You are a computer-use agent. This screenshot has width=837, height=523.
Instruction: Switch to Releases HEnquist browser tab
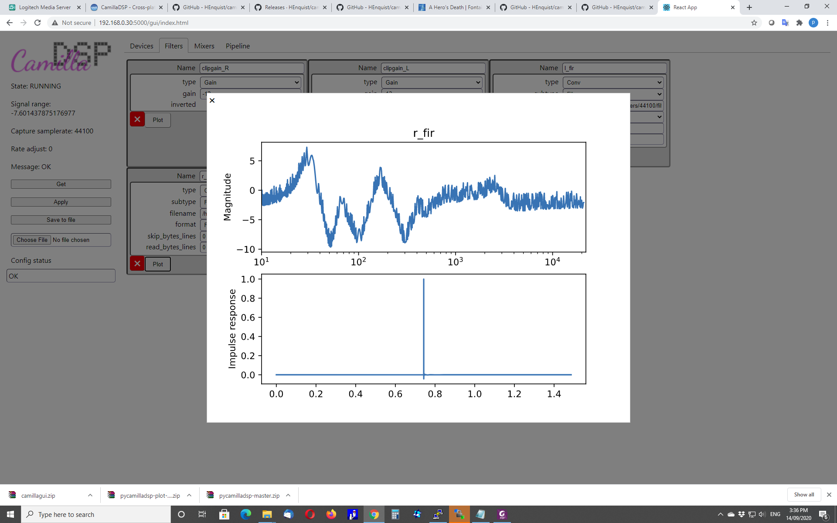[x=291, y=7]
